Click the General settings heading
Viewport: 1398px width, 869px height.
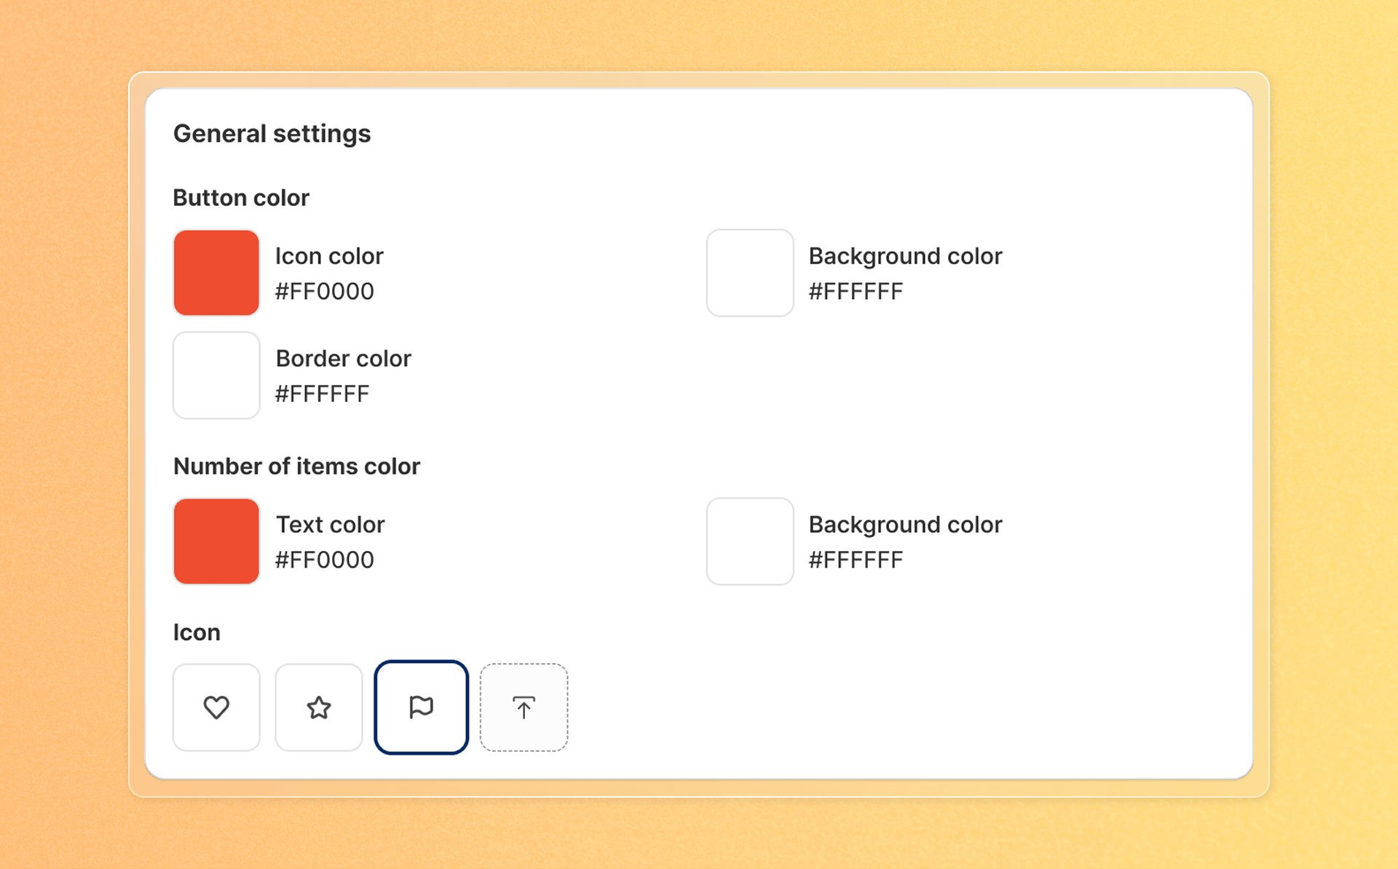point(272,134)
